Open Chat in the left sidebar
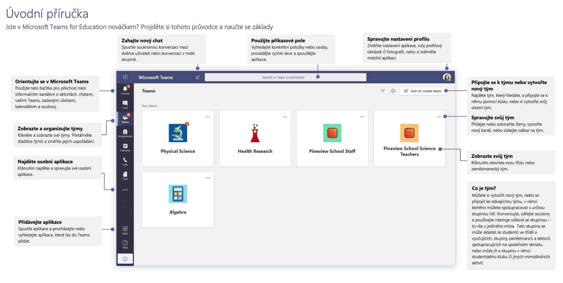 point(125,105)
